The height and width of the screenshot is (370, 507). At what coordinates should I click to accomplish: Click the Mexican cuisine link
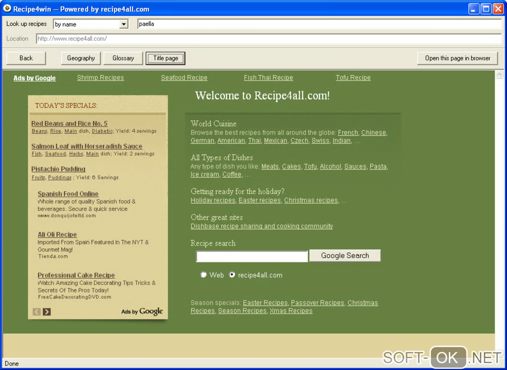[x=275, y=141]
